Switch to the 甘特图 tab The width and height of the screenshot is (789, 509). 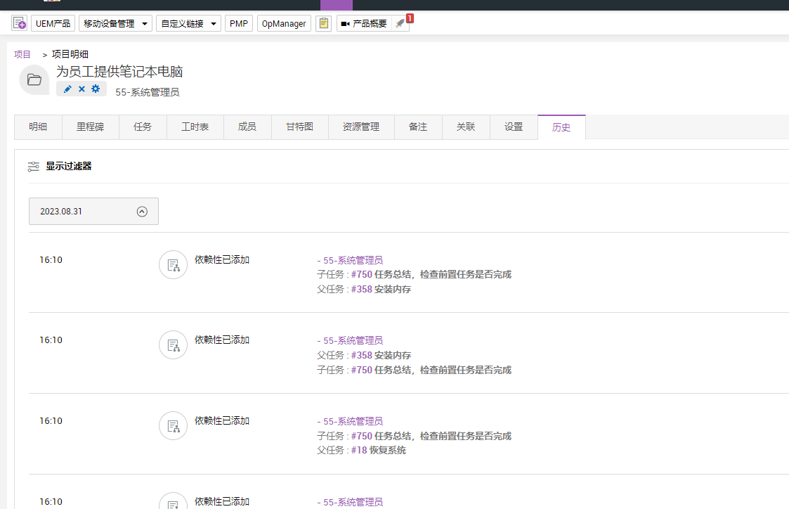(x=299, y=127)
